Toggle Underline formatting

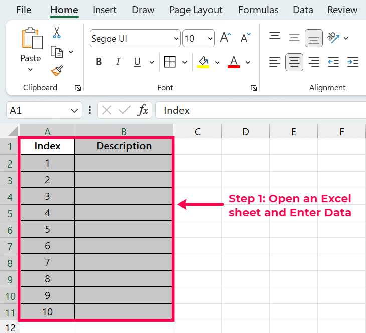click(x=137, y=62)
